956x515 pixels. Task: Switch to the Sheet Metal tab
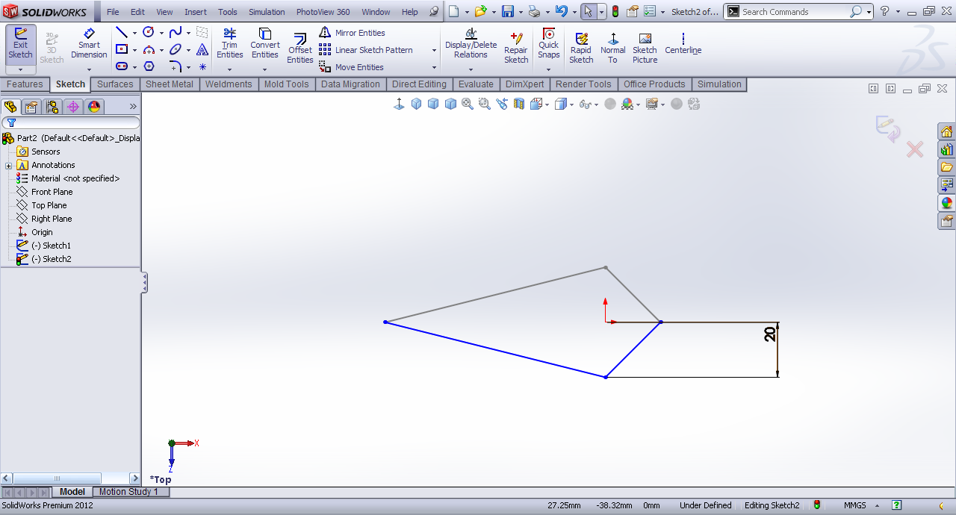170,84
